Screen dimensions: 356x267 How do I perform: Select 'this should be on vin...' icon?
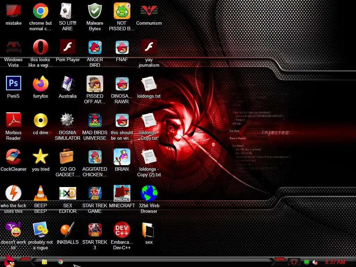[x=122, y=120]
